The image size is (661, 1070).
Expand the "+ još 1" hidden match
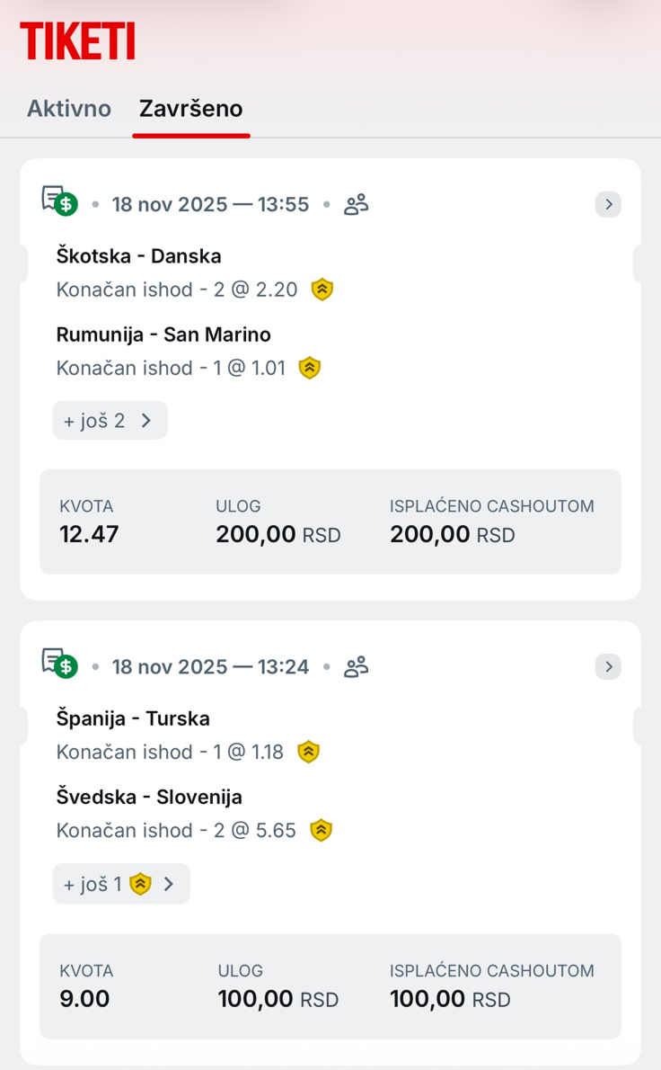pos(121,885)
